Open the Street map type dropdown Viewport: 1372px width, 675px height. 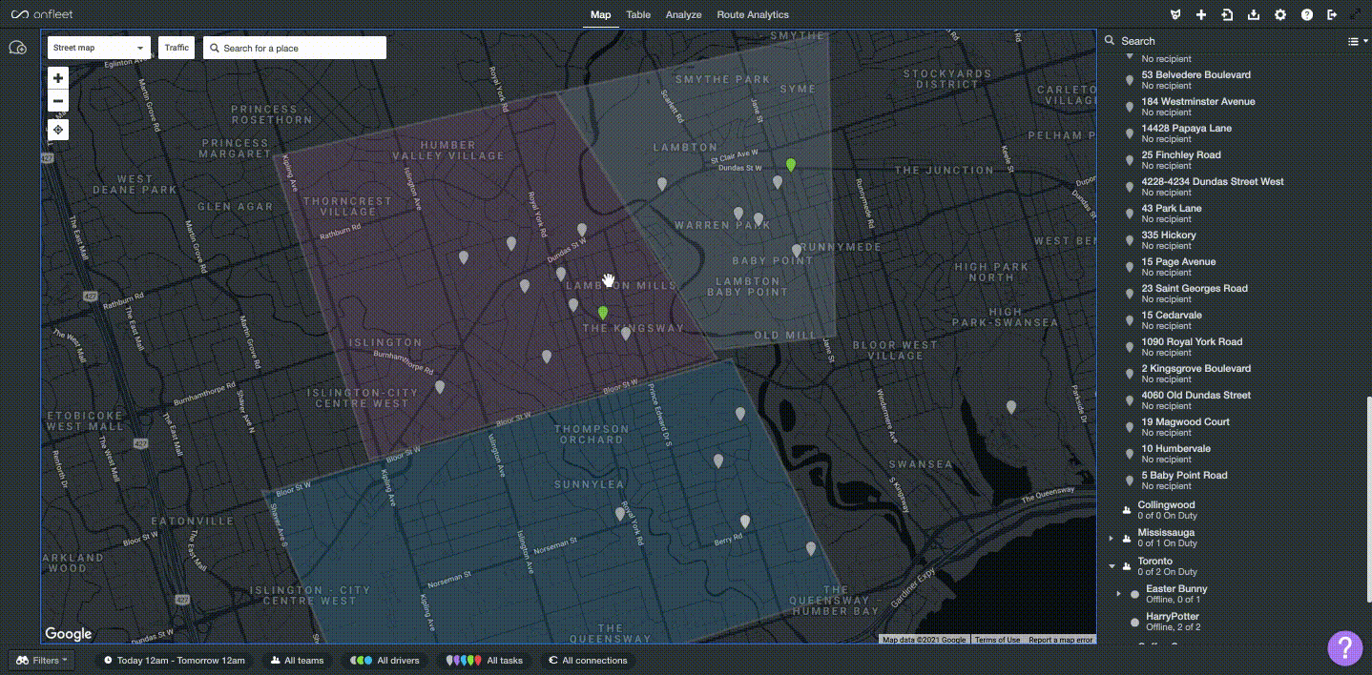[99, 48]
